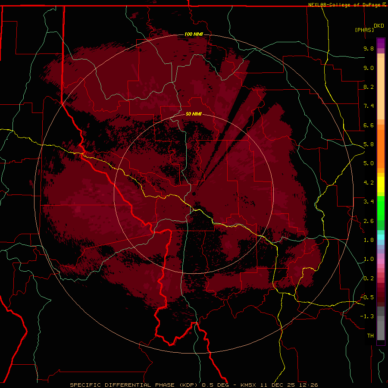Click the yellow segment of the color bar

pyautogui.click(x=381, y=185)
